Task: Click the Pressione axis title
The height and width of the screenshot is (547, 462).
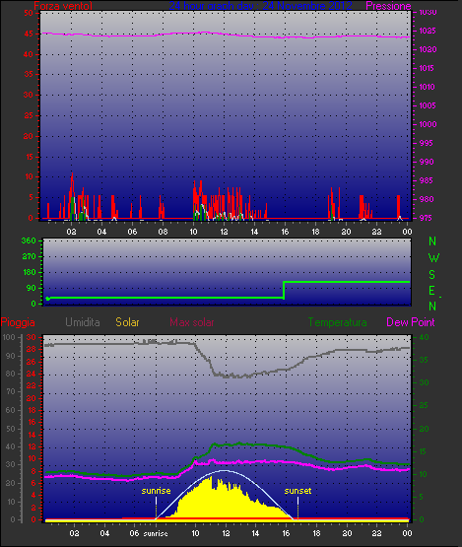Action: [x=388, y=6]
